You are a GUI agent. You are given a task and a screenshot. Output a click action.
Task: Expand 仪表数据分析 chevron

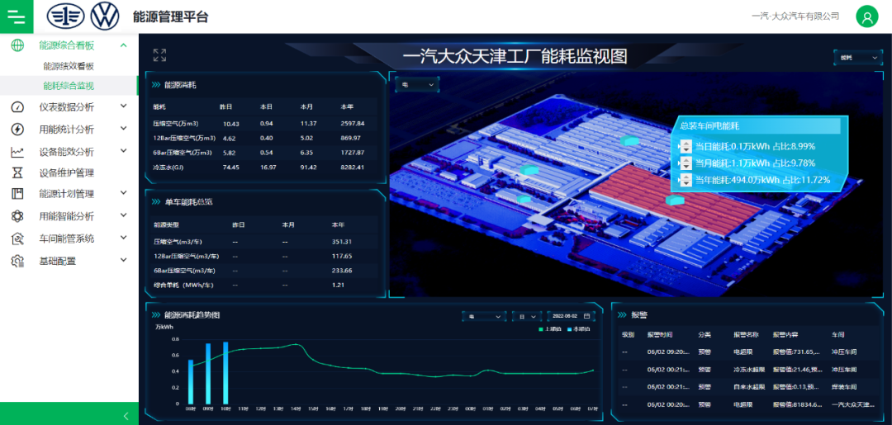pyautogui.click(x=124, y=106)
